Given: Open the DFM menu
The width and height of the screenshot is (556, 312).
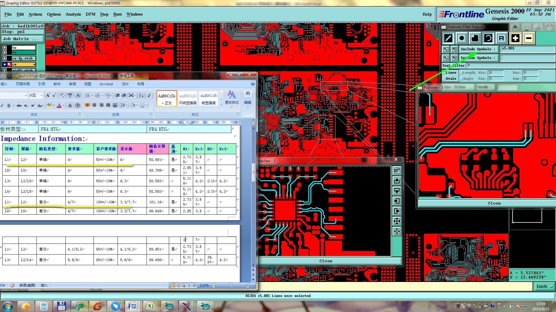Looking at the screenshot, I should (x=90, y=14).
